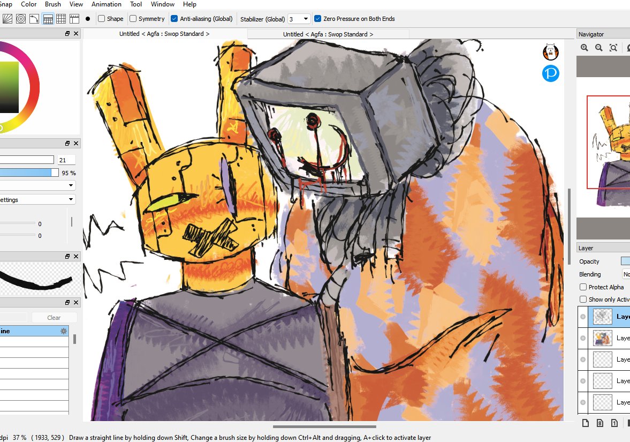The width and height of the screenshot is (630, 442).
Task: Toggle visibility of the third layer
Action: (x=583, y=359)
